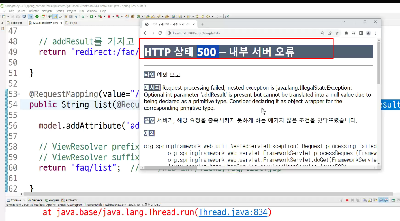This screenshot has width=400, height=221.
Task: Open the Run dropdown arrow
Action: click(x=96, y=17)
